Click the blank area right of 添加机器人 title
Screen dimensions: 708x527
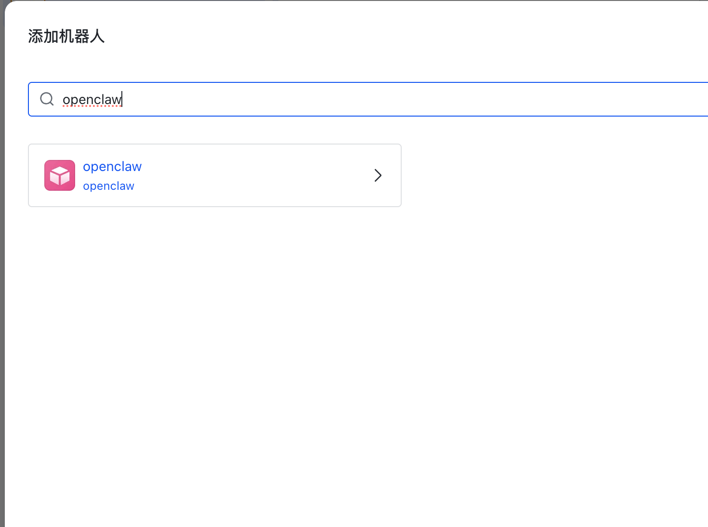[x=385, y=37]
